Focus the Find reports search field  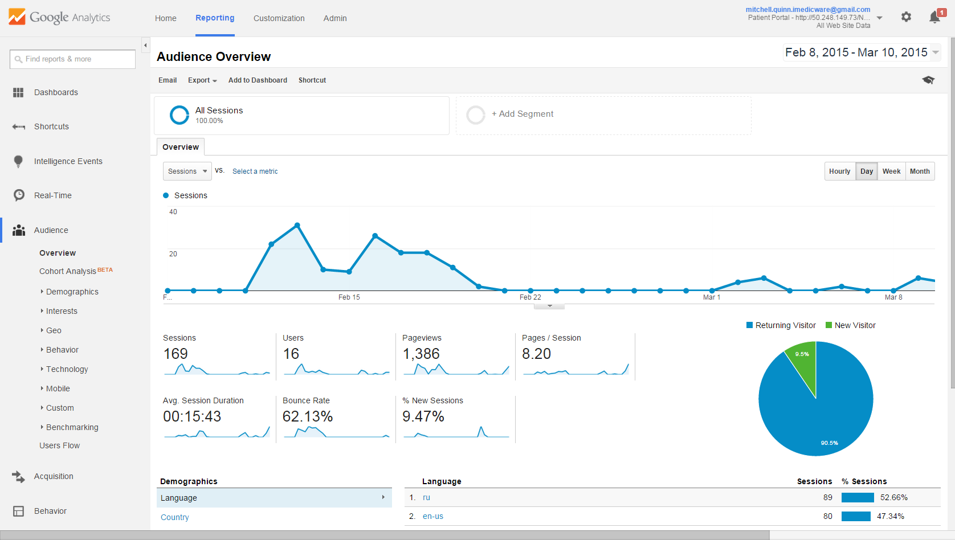coord(72,59)
